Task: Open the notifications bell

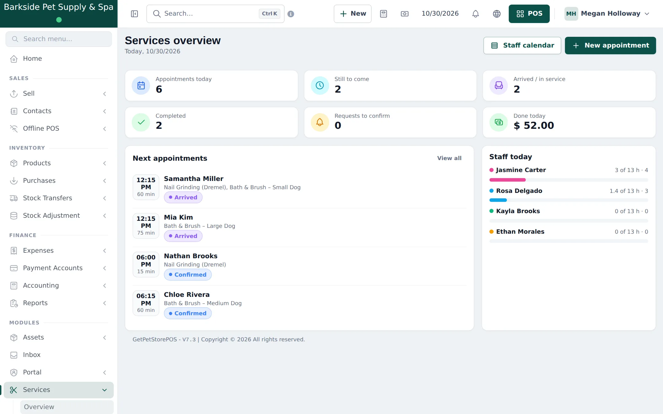Action: [x=475, y=14]
